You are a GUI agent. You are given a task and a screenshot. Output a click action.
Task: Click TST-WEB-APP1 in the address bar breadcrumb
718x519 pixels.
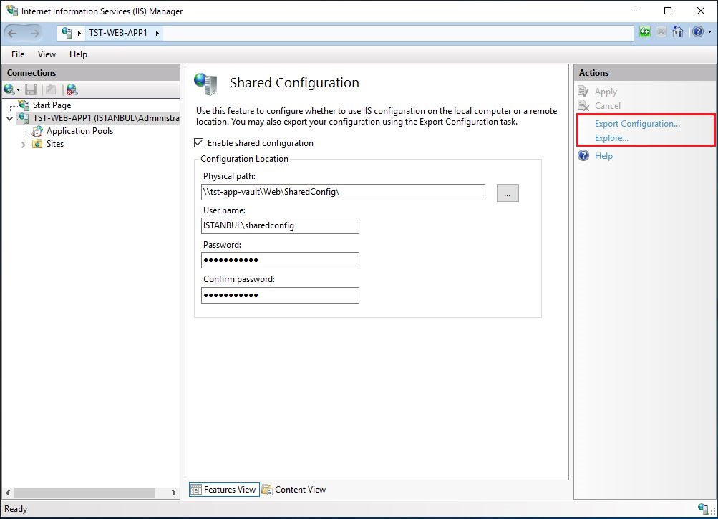pyautogui.click(x=118, y=33)
